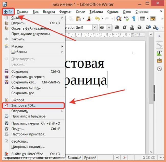This screenshot has width=166, height=162.
Task: Click the Paste clipboard toolbar icon
Action: tap(78, 19)
